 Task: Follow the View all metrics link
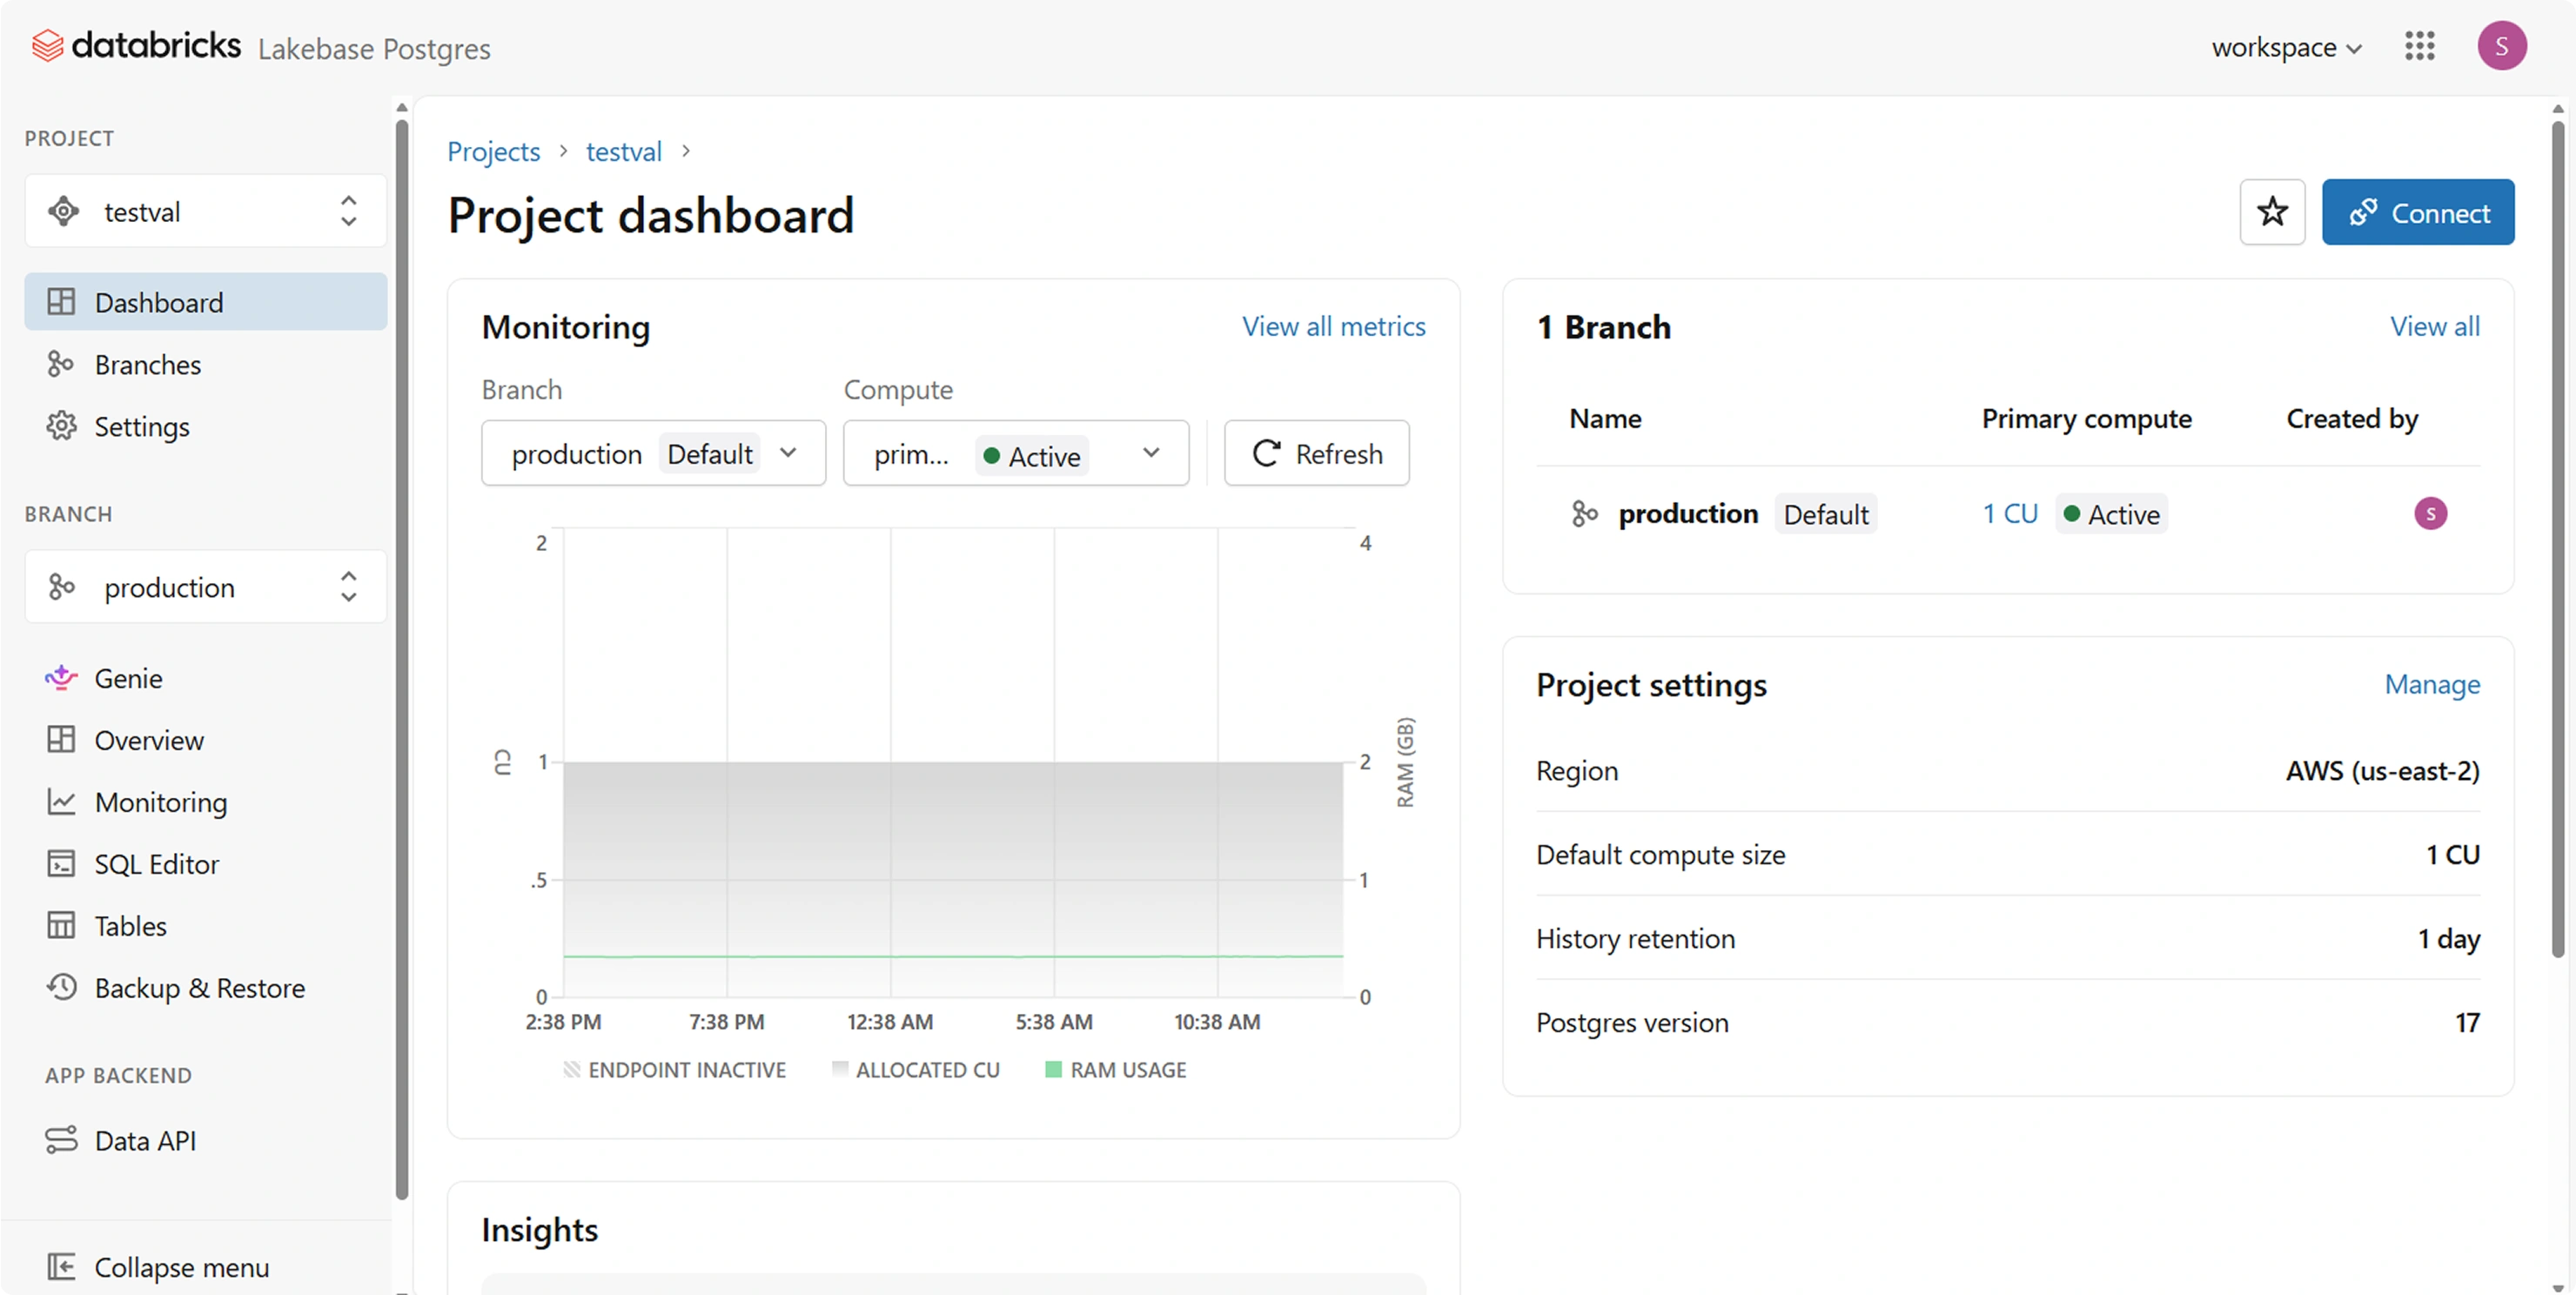pyautogui.click(x=1333, y=326)
